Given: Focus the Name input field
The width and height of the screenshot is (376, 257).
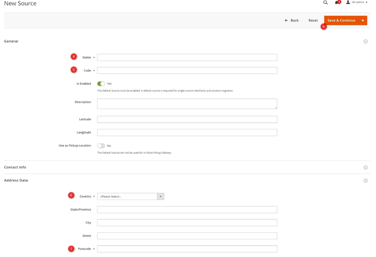Looking at the screenshot, I should coord(187,57).
